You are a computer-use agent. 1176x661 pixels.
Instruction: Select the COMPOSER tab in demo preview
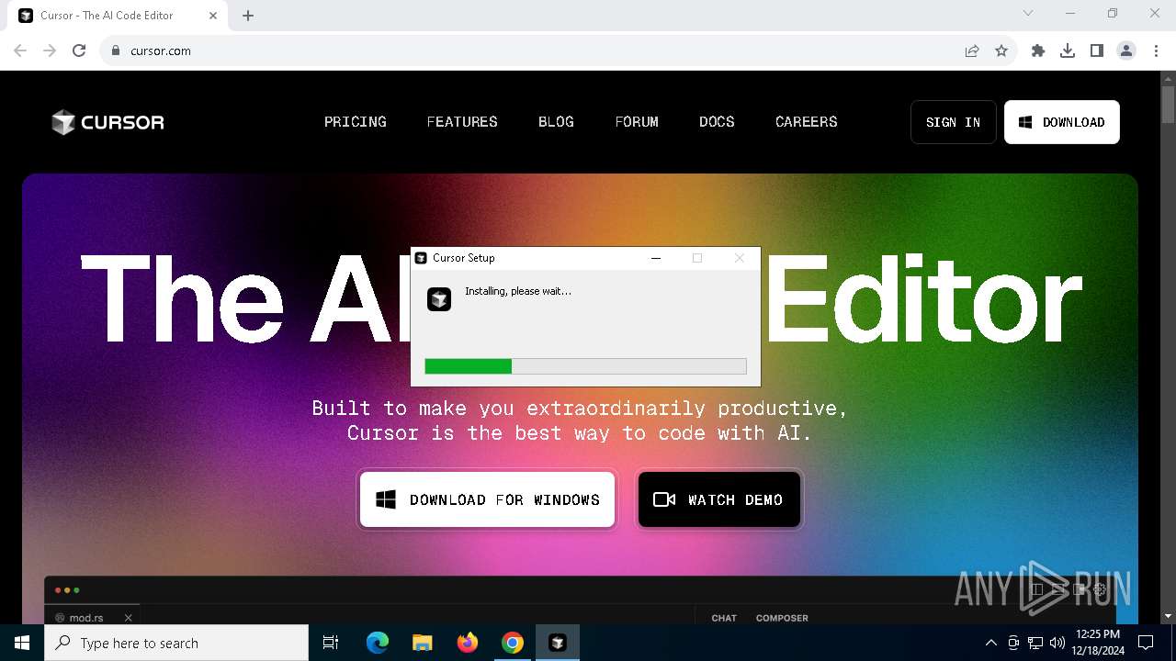[782, 618]
